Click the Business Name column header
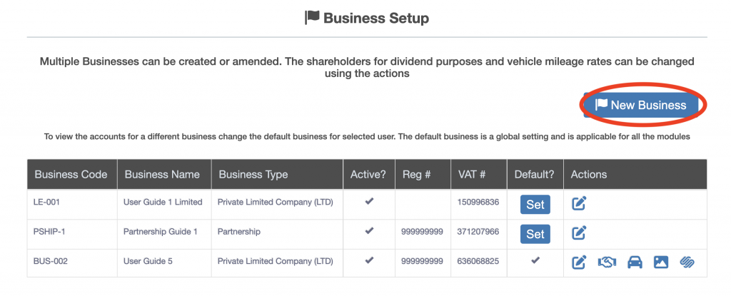Image resolution: width=731 pixels, height=296 pixels. [x=162, y=174]
